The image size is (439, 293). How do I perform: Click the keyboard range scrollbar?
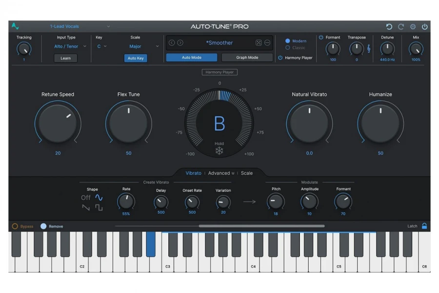tap(262, 226)
